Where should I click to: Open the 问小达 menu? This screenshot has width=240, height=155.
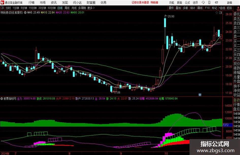(77, 3)
